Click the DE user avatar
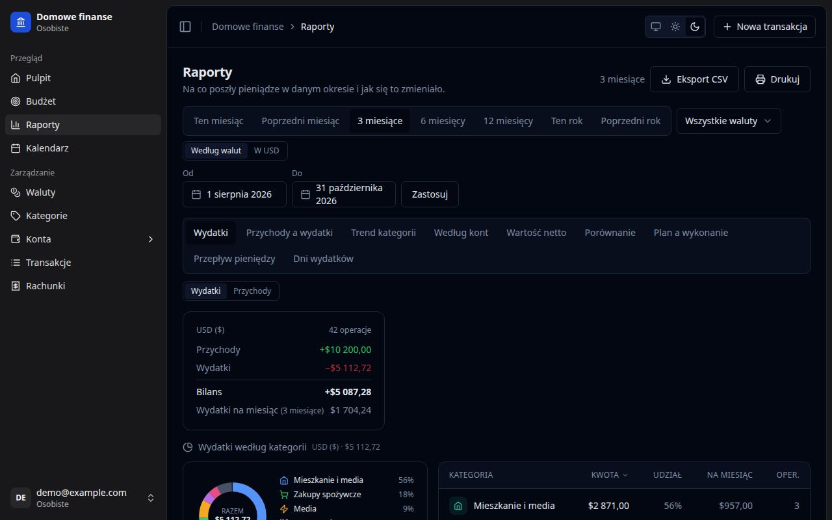The height and width of the screenshot is (520, 832). [x=21, y=498]
